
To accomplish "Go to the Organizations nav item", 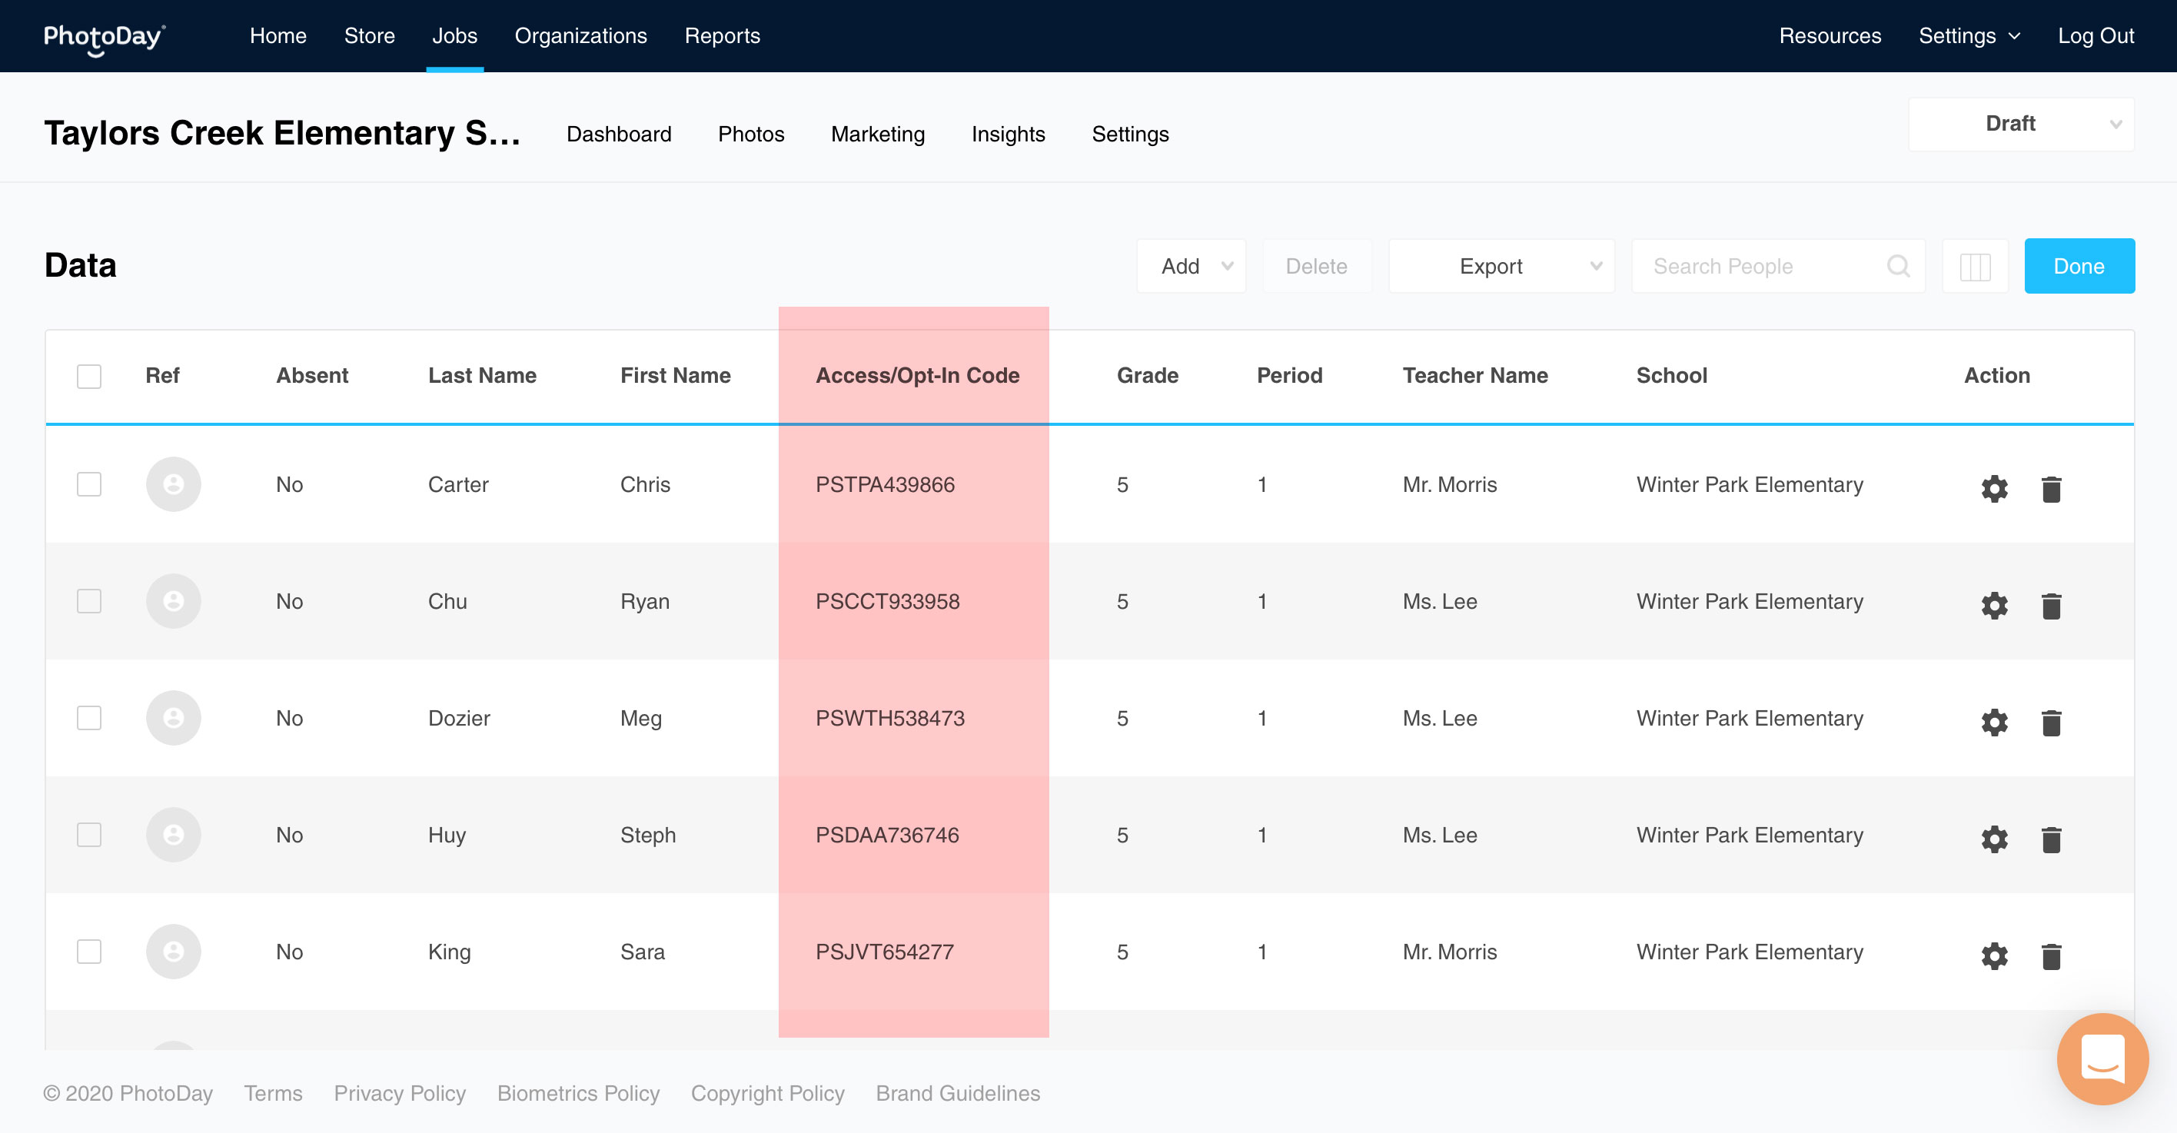I will pos(580,35).
